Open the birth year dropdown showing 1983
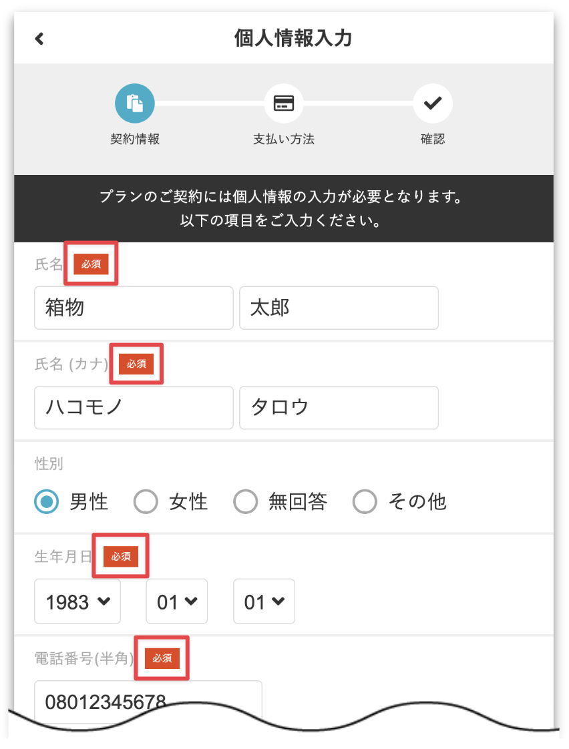The width and height of the screenshot is (569, 749). (77, 602)
